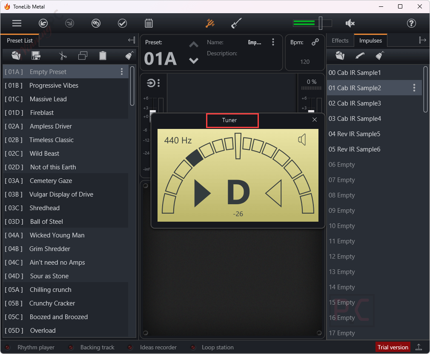This screenshot has width=430, height=354.
Task: Switch to the Impulses tab
Action: 370,40
